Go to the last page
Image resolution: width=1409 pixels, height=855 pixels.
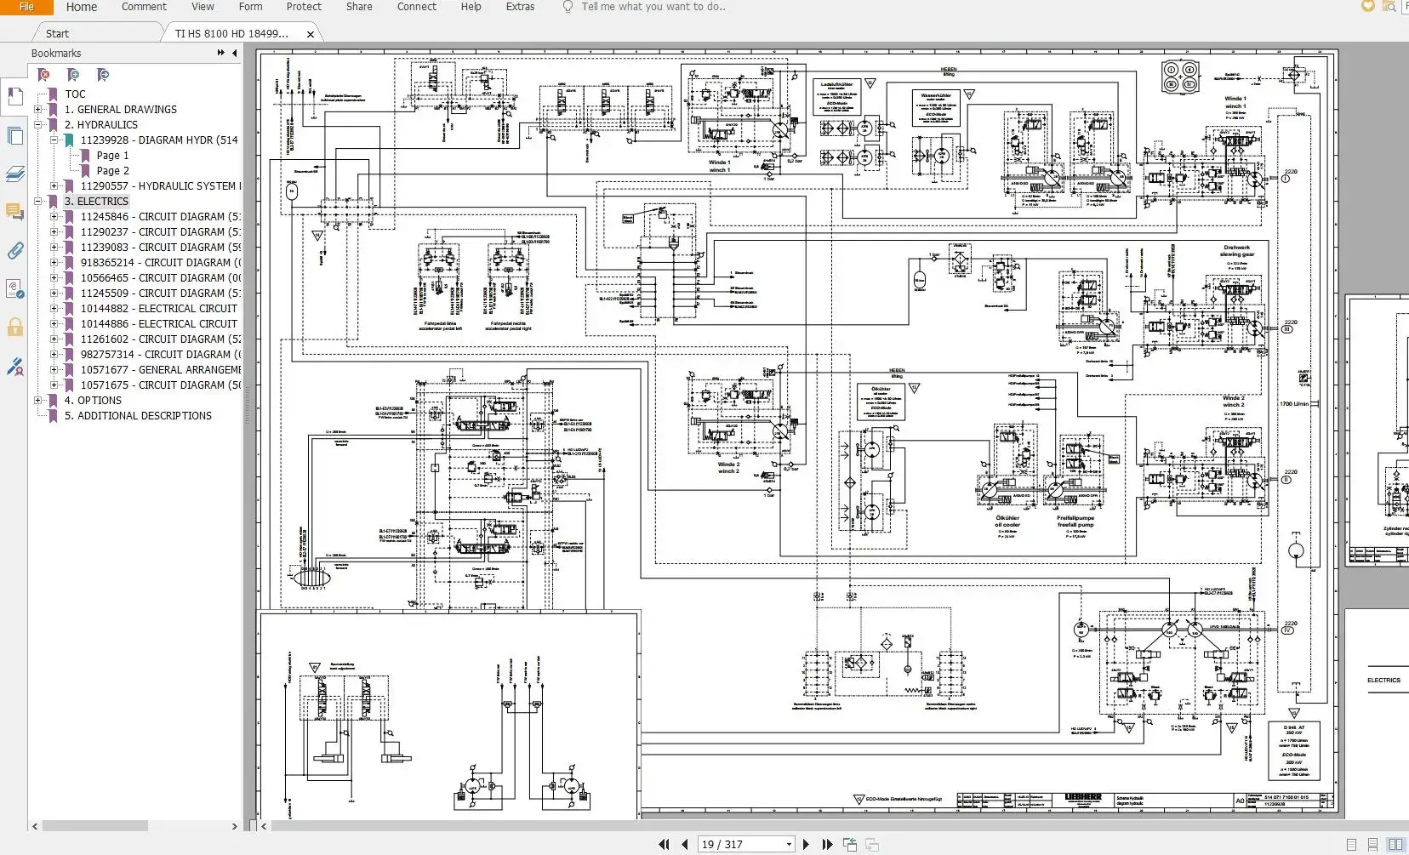pyautogui.click(x=826, y=844)
